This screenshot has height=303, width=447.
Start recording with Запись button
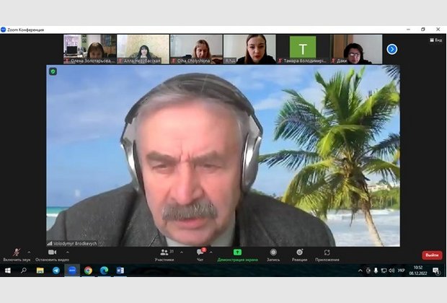(x=273, y=253)
